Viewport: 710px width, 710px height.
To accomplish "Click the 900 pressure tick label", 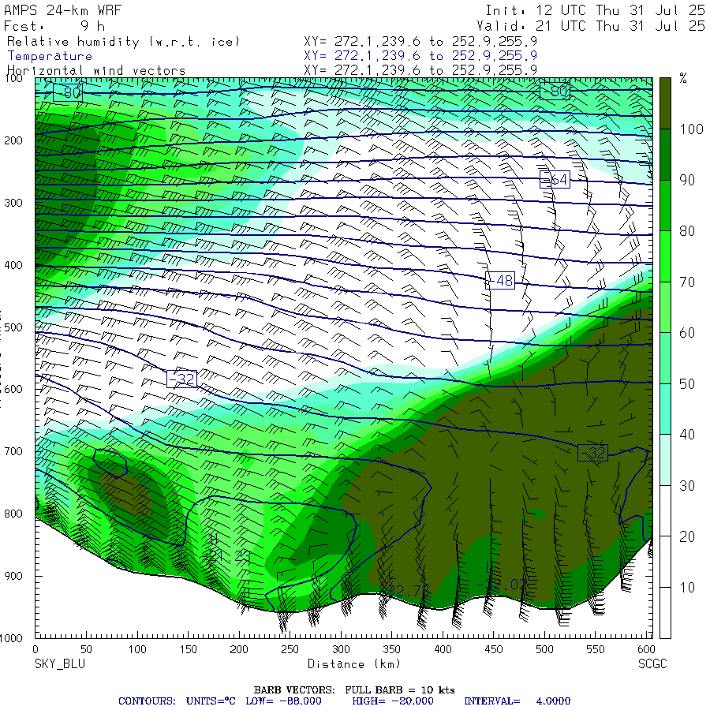I will pyautogui.click(x=13, y=576).
